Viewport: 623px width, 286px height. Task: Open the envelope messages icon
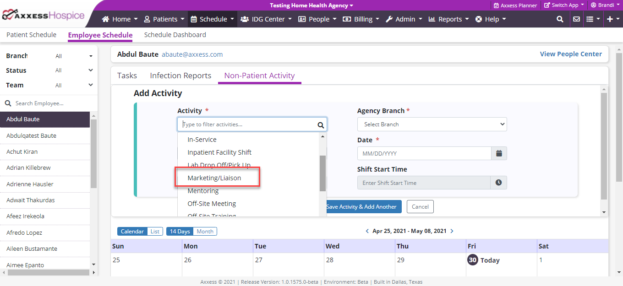point(576,19)
